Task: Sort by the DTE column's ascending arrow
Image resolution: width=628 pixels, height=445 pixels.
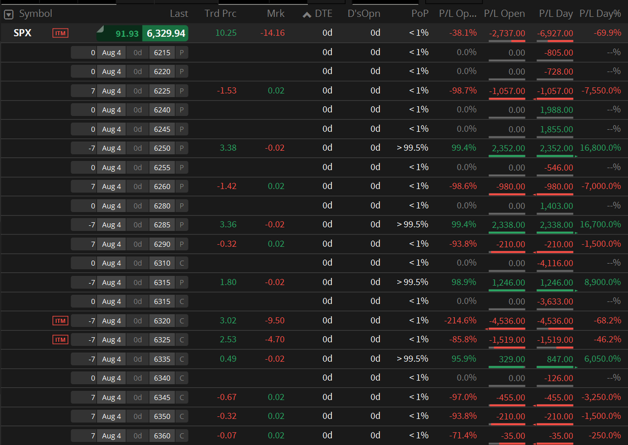Action: tap(307, 15)
